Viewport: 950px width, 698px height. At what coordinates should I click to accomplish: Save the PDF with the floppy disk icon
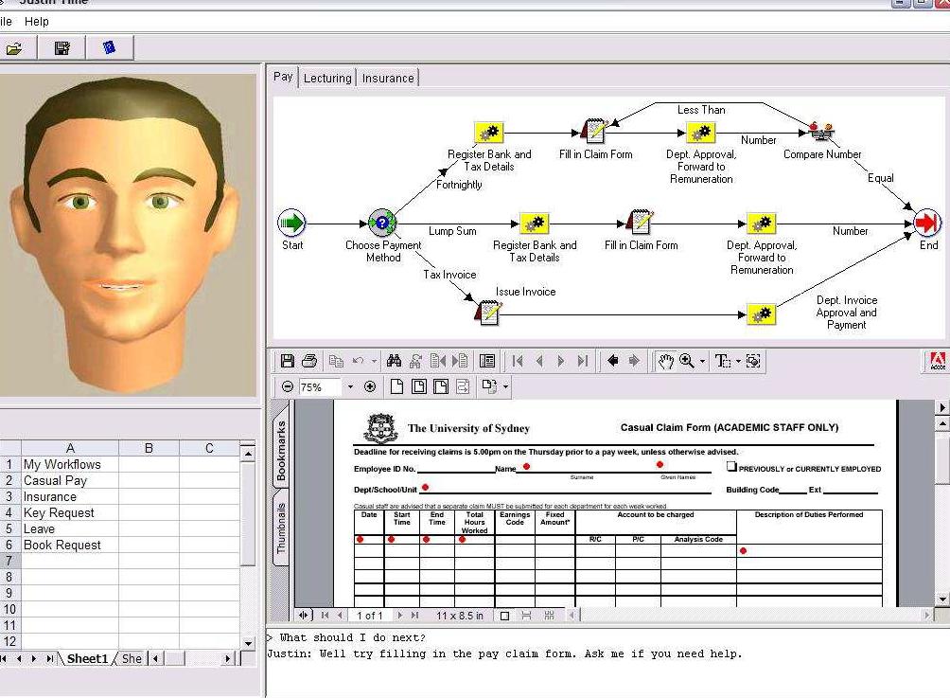click(288, 362)
